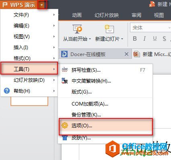
Task: Open COM加载项(A)... dialog
Action: pyautogui.click(x=105, y=104)
